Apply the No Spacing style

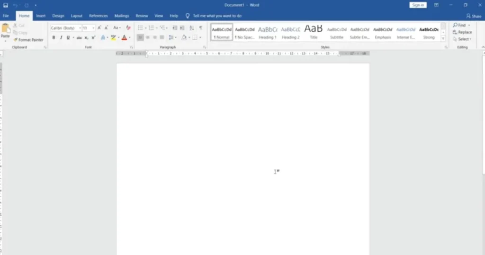245,32
